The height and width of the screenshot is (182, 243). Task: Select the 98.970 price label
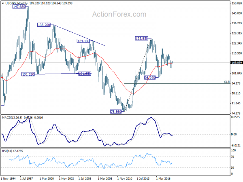(x=150, y=78)
